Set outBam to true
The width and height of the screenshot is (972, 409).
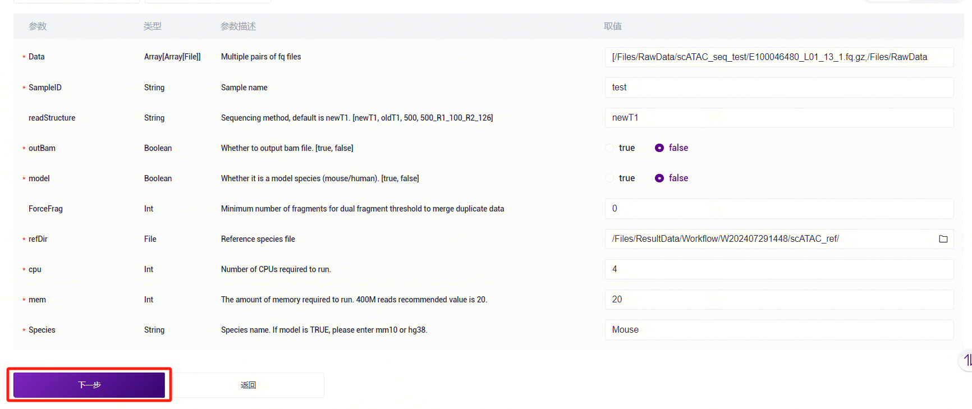609,148
